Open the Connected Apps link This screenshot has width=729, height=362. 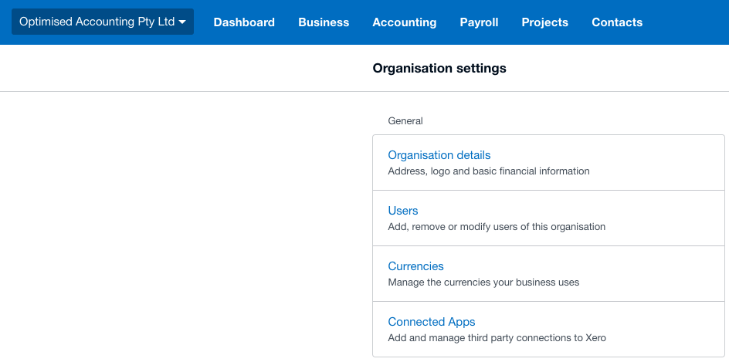click(432, 322)
